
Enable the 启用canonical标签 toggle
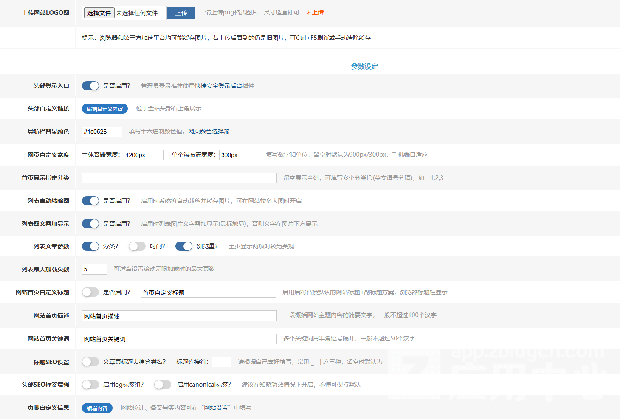tap(163, 385)
